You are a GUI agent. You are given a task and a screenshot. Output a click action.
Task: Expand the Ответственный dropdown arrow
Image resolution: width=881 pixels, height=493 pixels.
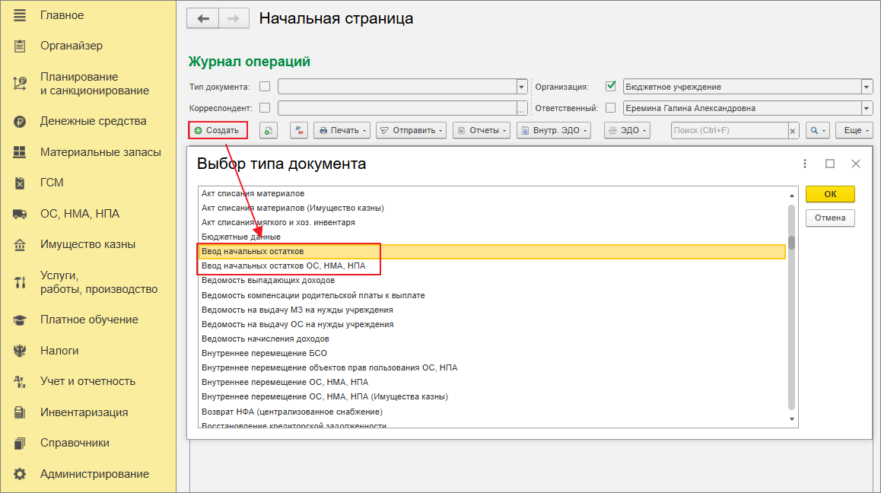[x=867, y=108]
